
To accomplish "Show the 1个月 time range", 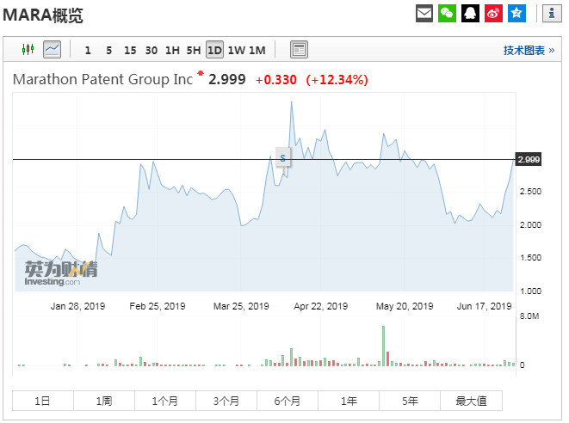I will click(165, 401).
